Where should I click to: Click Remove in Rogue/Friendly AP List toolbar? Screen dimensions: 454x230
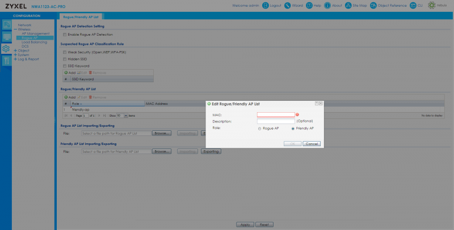[x=97, y=97]
